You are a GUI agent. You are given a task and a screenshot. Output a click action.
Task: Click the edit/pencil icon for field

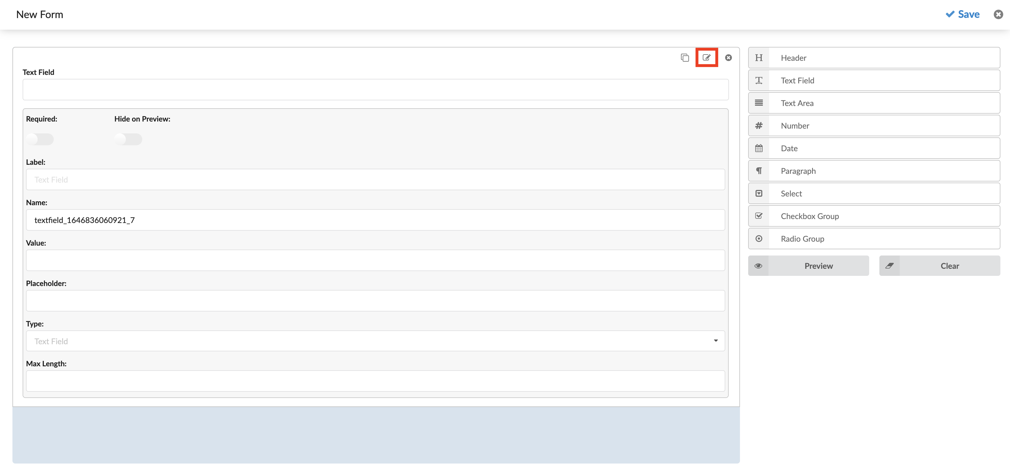[706, 57]
